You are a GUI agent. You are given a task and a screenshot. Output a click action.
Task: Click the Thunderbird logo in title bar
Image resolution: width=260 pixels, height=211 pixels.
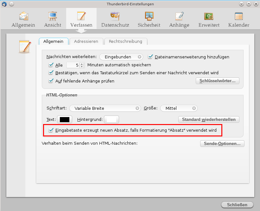(4, 4)
